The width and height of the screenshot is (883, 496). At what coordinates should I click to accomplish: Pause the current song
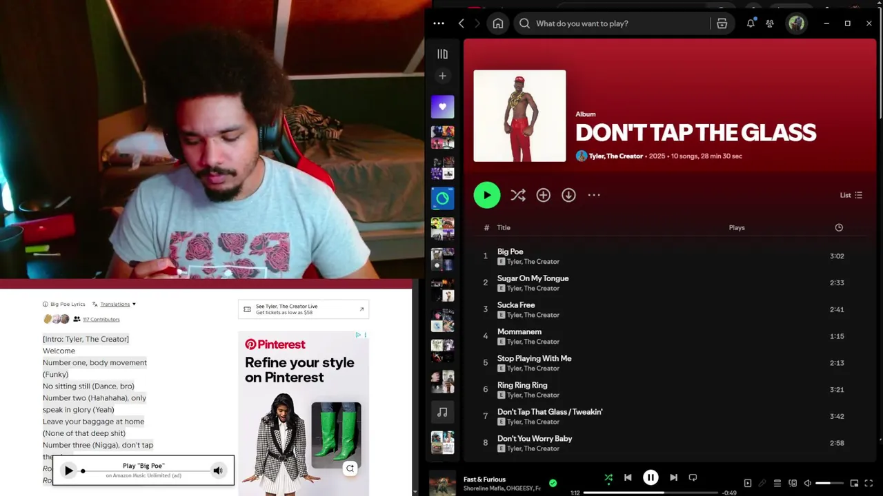651,477
